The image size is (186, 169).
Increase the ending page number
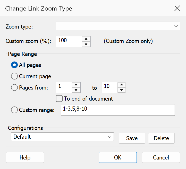122,85
